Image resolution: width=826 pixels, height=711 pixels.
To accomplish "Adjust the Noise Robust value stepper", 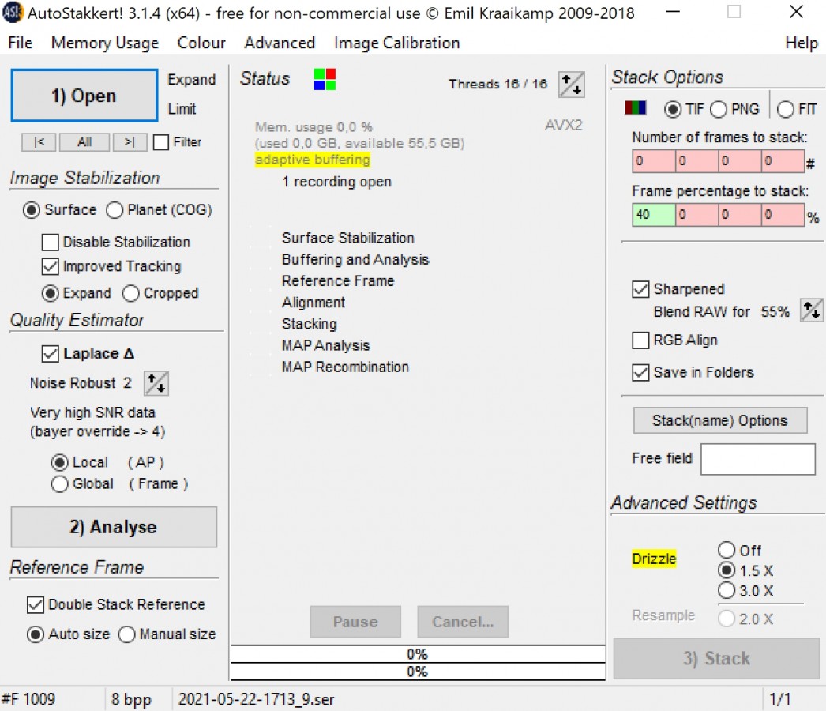I will 156,383.
